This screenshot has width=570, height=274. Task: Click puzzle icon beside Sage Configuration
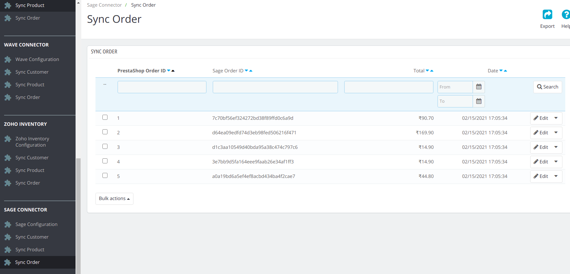8,224
